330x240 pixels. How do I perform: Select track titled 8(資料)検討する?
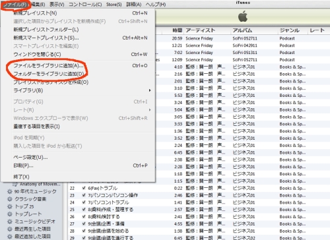[104, 217]
